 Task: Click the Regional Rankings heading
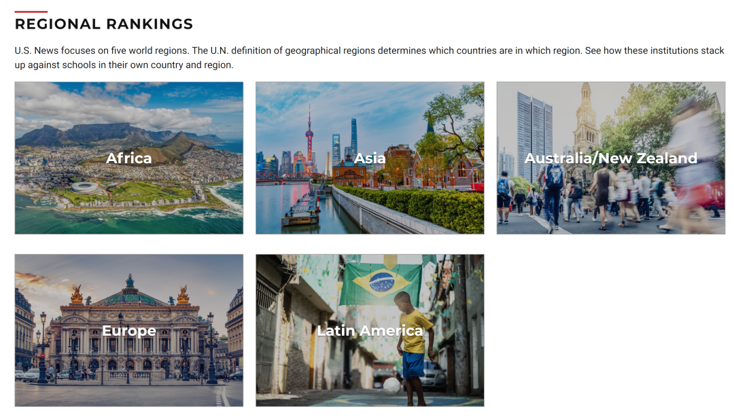coord(103,24)
